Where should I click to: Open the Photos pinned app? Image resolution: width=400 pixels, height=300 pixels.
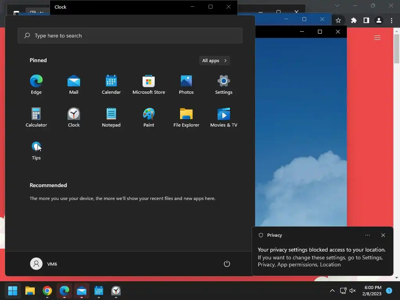(x=186, y=85)
